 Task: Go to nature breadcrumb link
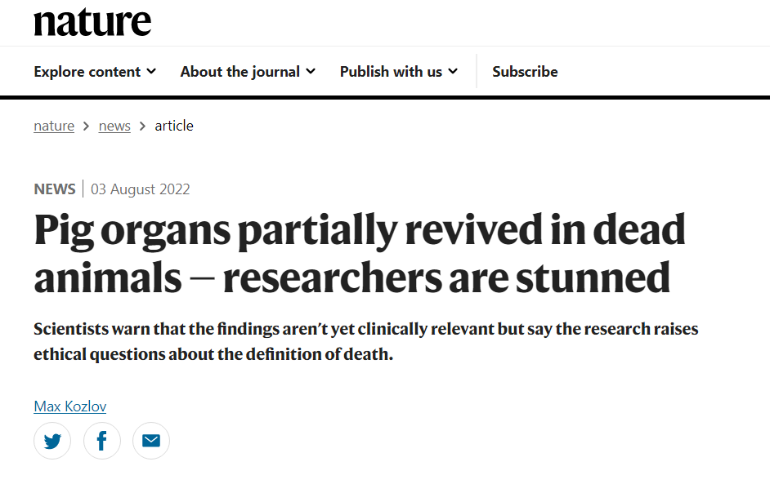tap(54, 126)
